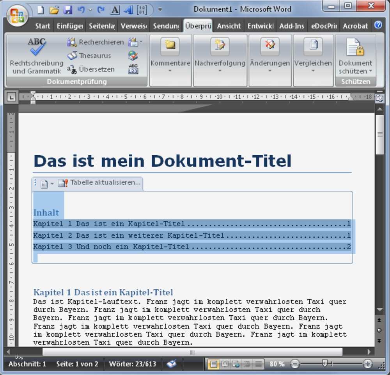Screen dimensions: 390x375
Task: Click the word count ABC 123 icon
Action: tap(133, 69)
